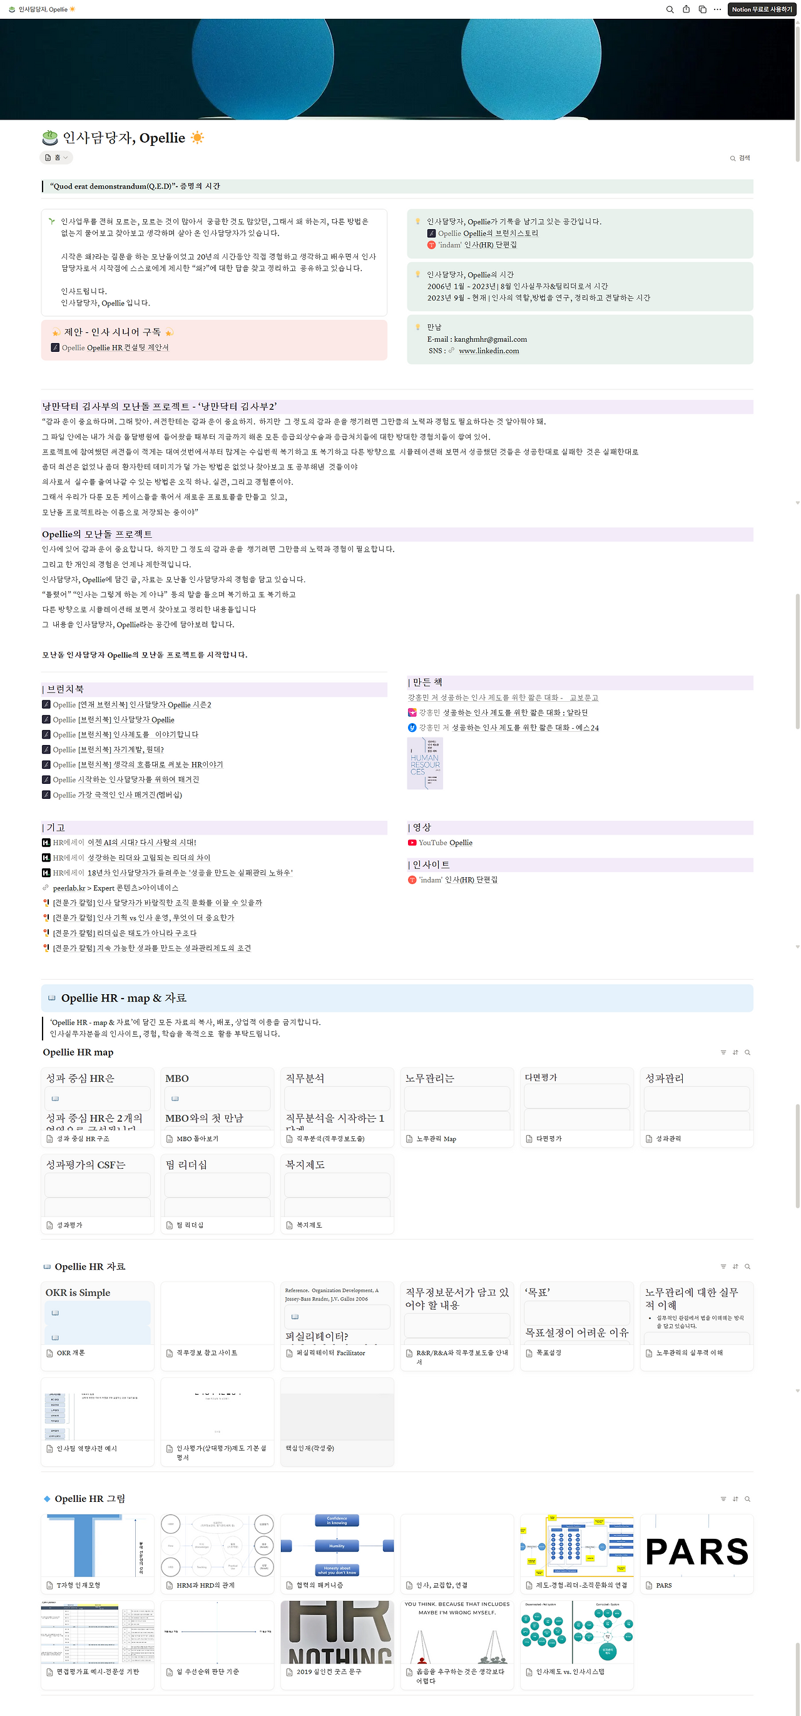Open the search icon in the top bar
801x1716 pixels.
click(x=670, y=9)
